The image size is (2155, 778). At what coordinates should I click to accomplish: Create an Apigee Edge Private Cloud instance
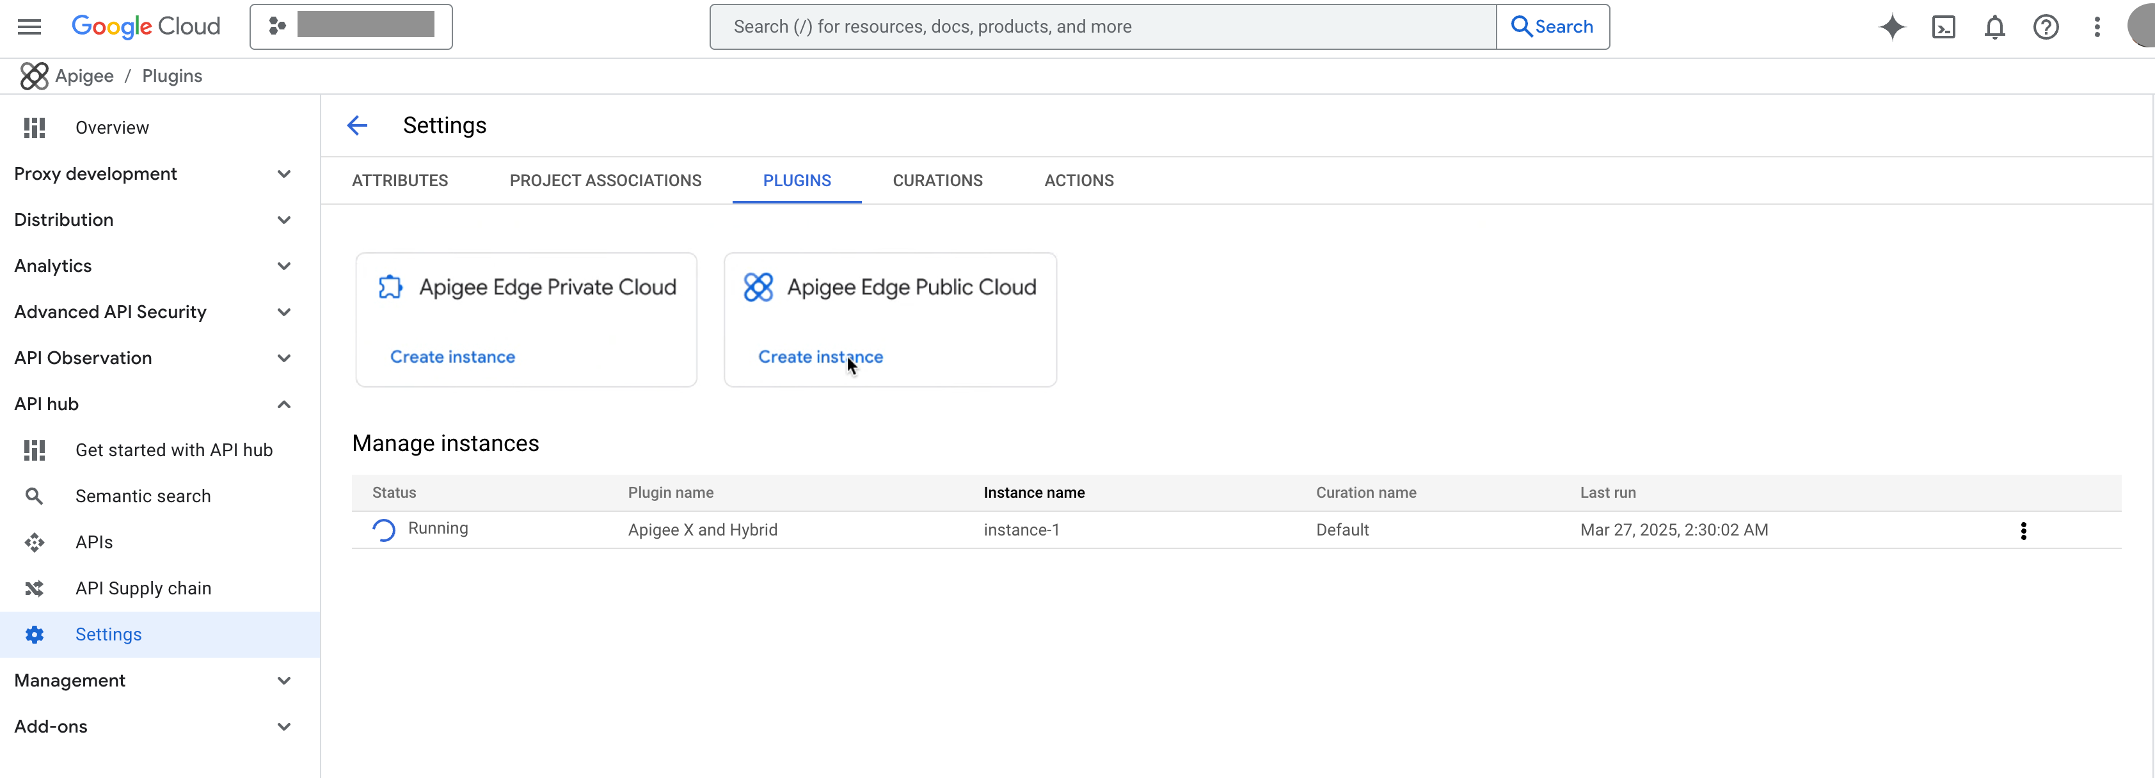pyautogui.click(x=452, y=356)
